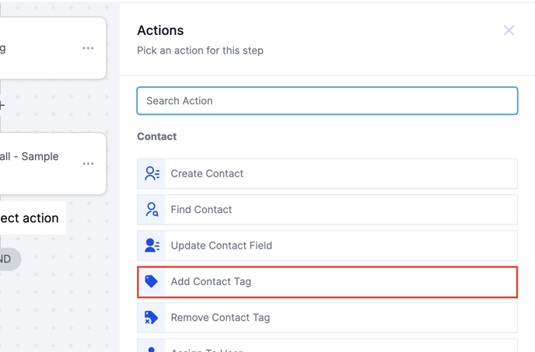Click the Remove Contact Tag icon

coord(152,317)
